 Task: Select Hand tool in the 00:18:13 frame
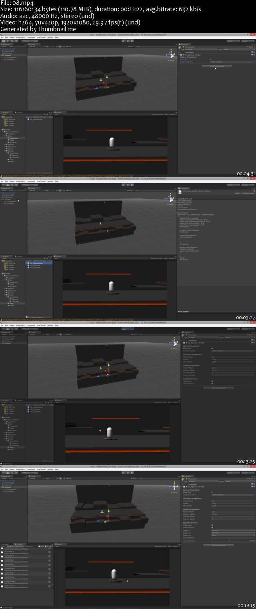3,473
